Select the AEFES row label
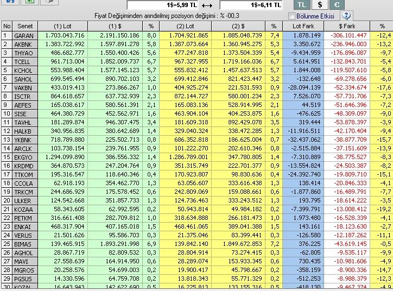 tap(25, 105)
